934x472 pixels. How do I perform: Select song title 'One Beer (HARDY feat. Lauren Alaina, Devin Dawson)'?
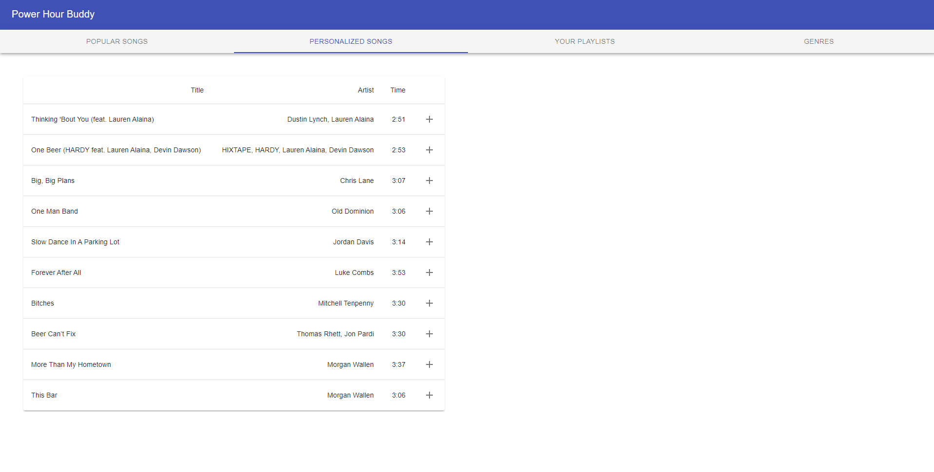pos(116,150)
